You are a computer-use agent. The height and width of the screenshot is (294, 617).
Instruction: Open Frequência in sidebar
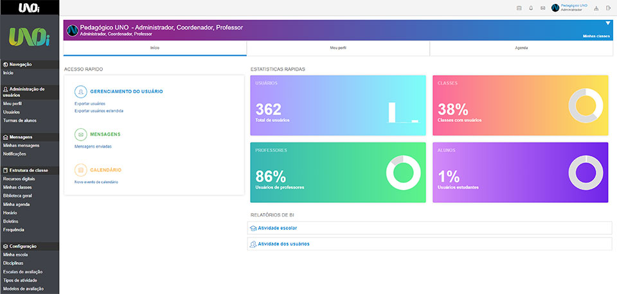[13, 230]
